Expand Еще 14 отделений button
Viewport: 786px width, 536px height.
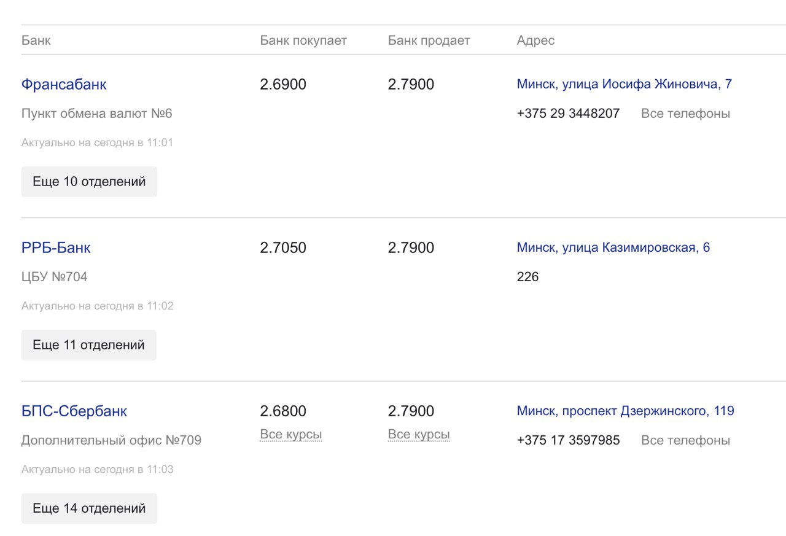point(89,508)
